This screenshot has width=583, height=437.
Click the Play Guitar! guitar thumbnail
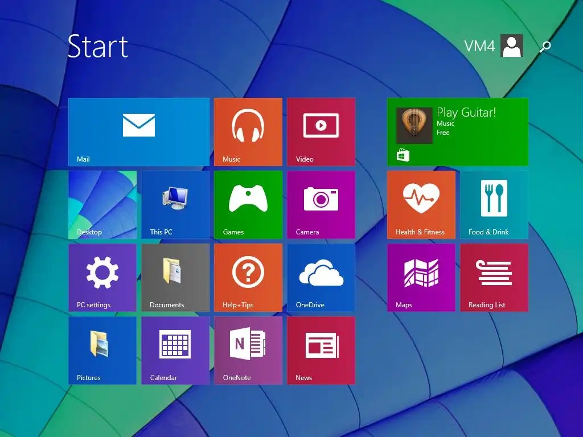pos(414,126)
